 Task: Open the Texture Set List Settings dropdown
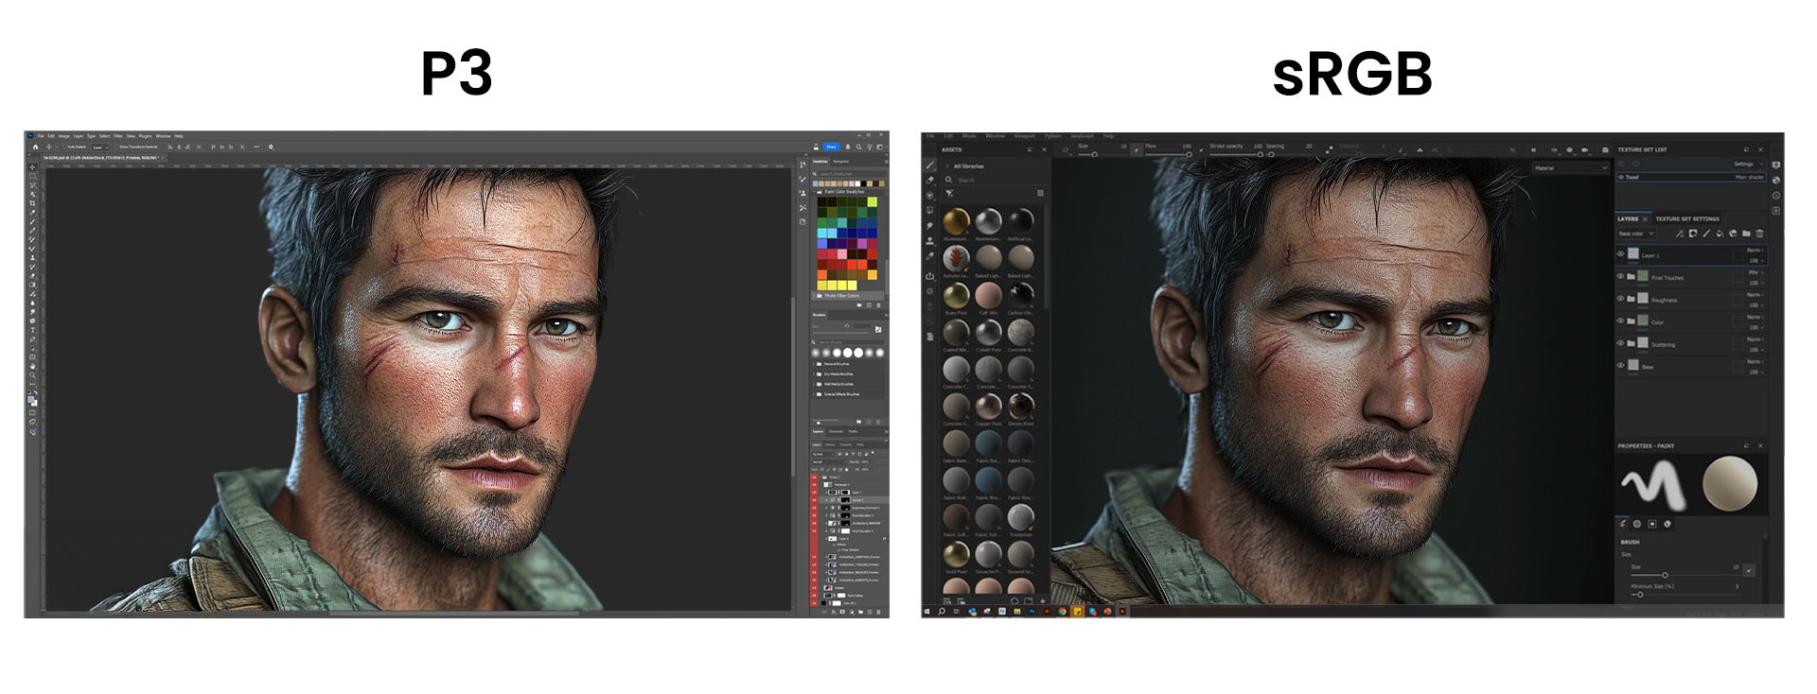click(x=1748, y=164)
